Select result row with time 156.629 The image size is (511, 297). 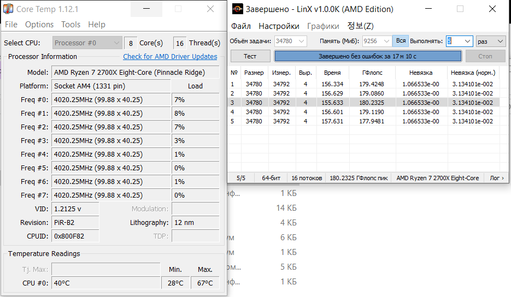[363, 93]
